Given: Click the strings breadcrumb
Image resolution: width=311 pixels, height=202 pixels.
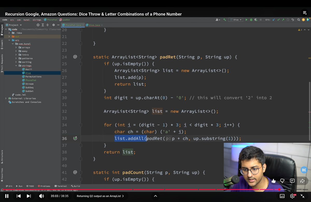Looking at the screenshot, I should pos(37,20).
